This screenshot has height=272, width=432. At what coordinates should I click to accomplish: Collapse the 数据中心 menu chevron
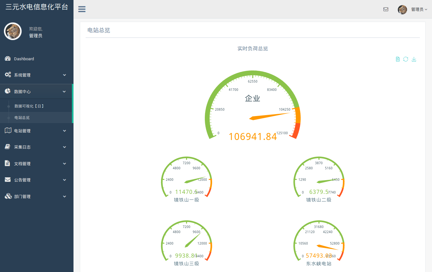coord(65,92)
